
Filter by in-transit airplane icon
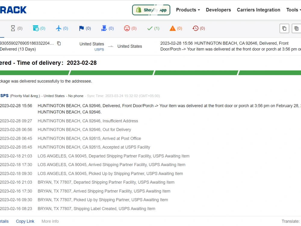tap(62, 28)
